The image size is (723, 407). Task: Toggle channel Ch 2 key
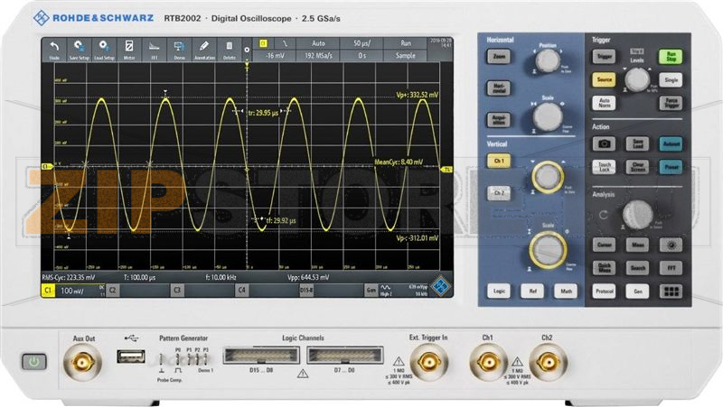[499, 193]
